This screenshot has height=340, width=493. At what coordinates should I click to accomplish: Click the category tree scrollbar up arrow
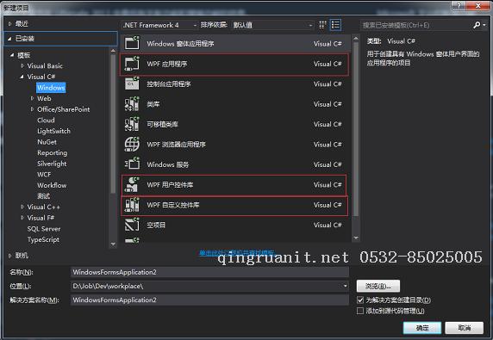113,51
